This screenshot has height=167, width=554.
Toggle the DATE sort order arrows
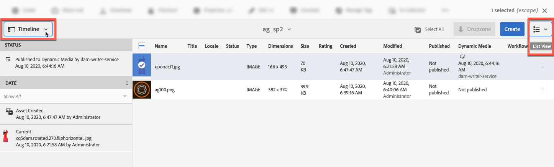pyautogui.click(x=127, y=83)
